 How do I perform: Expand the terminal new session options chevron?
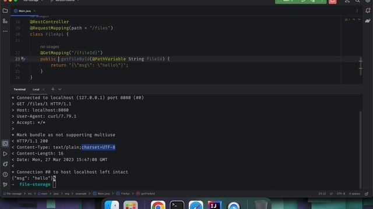(x=60, y=89)
